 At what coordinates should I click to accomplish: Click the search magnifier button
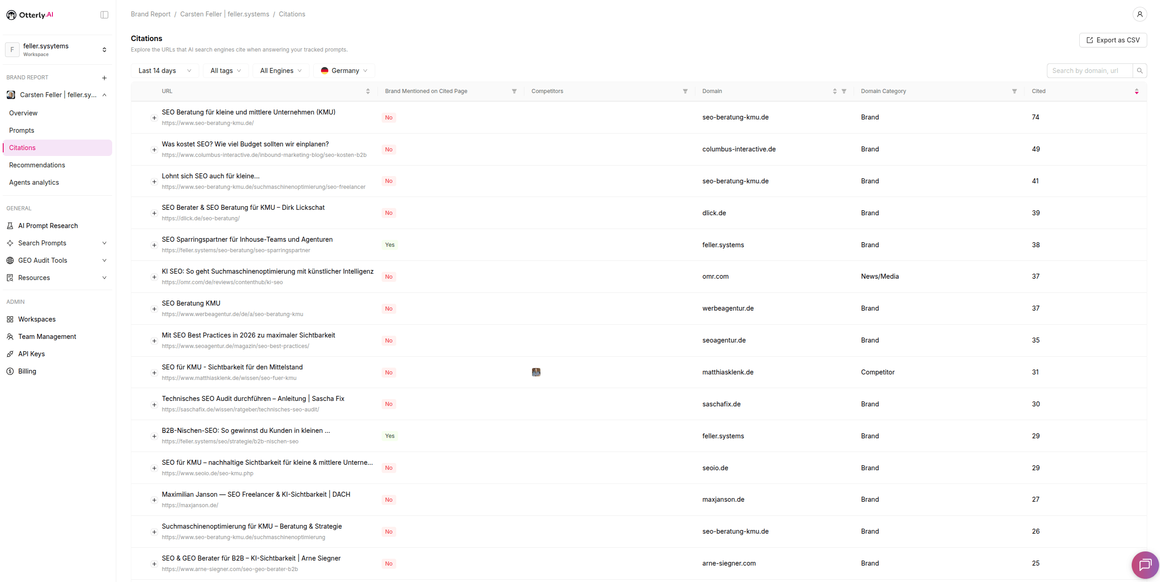click(1140, 71)
